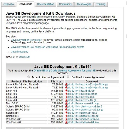Click the Windows x64 product description
This screenshot has width=127, height=129.
(x=14, y=122)
